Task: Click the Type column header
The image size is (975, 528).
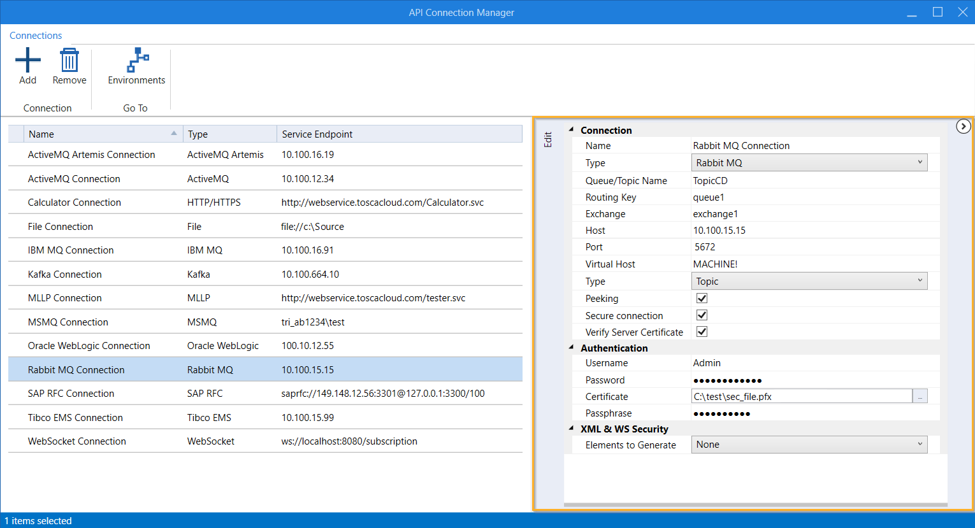Action: 229,134
